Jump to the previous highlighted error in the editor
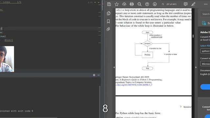The image size is (210, 118). 95,2
